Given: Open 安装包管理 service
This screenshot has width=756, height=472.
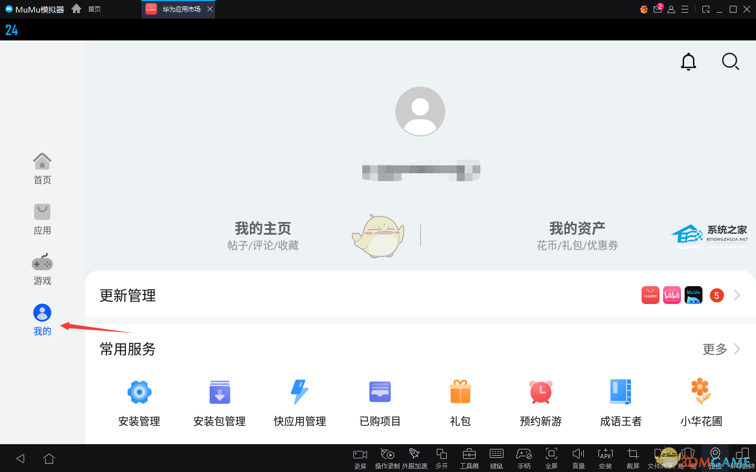Looking at the screenshot, I should tap(219, 392).
